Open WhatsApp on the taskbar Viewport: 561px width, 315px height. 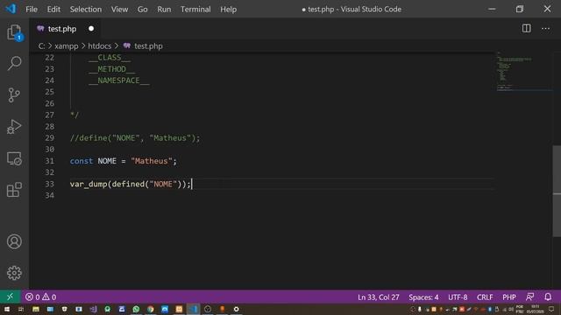(x=136, y=309)
